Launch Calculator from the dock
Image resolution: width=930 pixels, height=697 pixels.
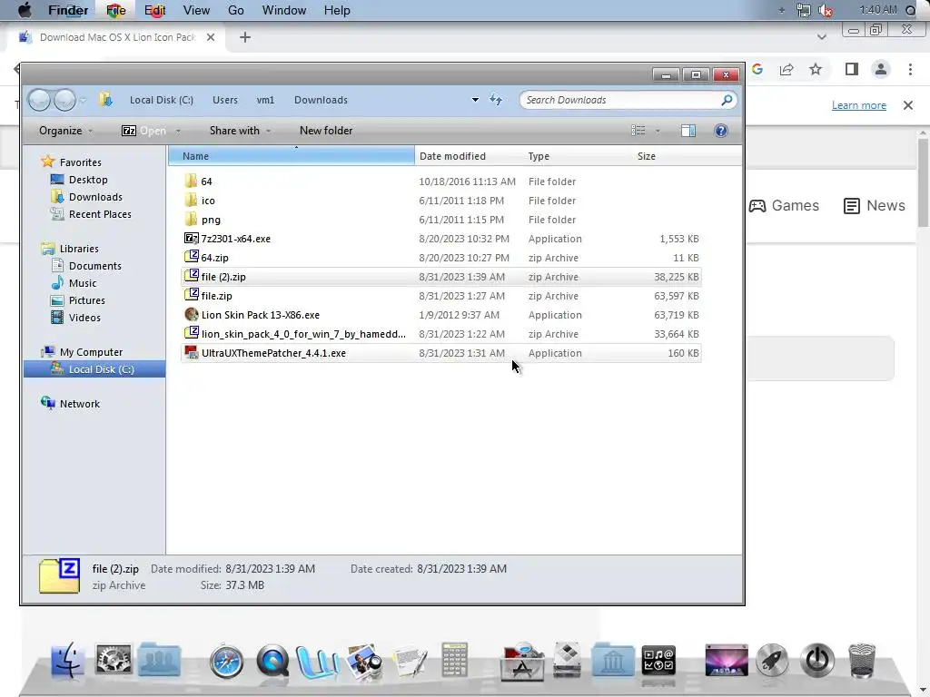[x=455, y=660]
